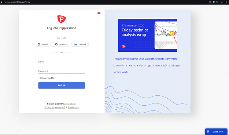Click the 'Log into Pepperstone' heading
The image size is (229, 135).
coord(62,28)
